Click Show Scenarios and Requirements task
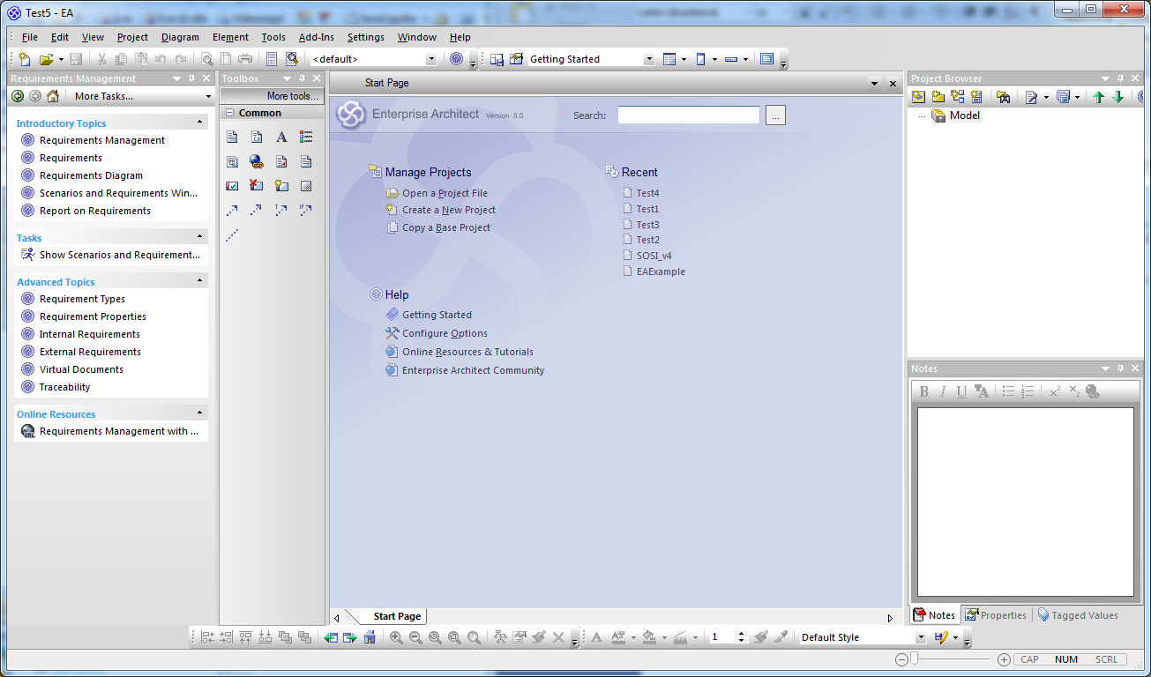The width and height of the screenshot is (1151, 677). [120, 255]
